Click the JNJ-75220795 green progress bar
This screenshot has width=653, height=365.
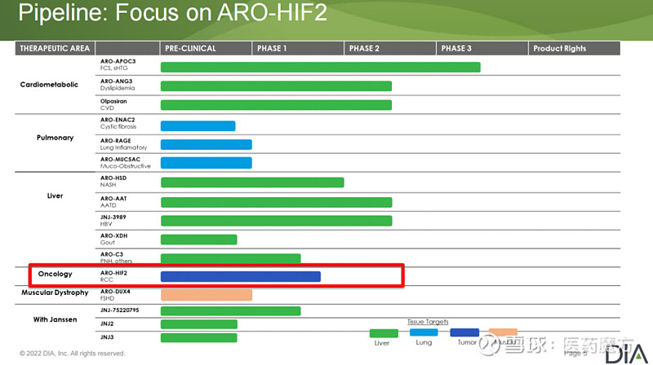pyautogui.click(x=231, y=311)
